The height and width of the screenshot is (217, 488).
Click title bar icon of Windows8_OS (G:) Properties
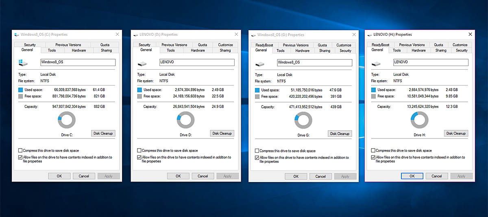(x=253, y=35)
